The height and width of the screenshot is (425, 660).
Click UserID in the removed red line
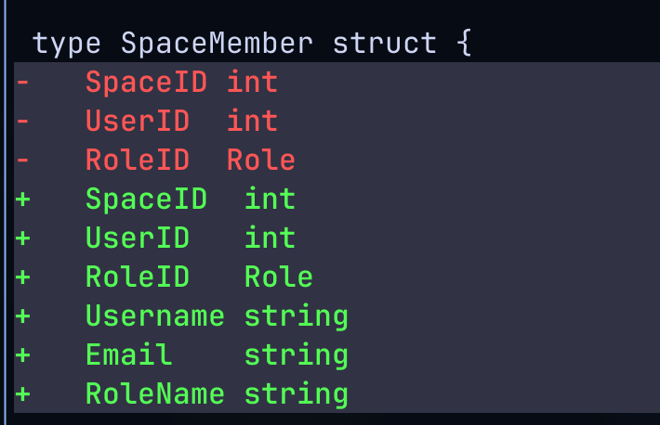138,121
